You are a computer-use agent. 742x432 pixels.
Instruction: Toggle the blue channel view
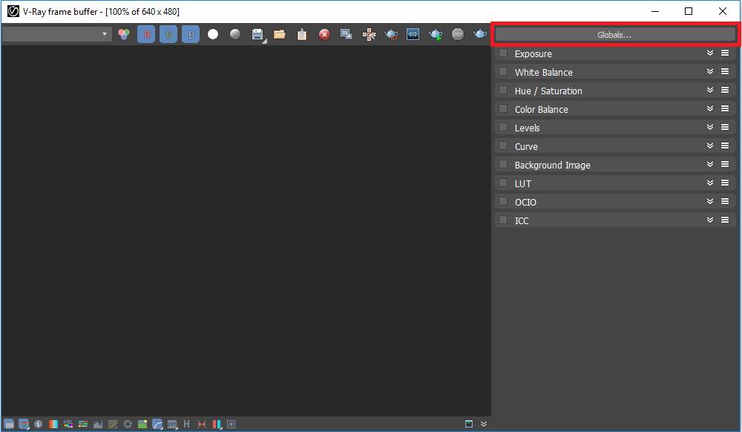pos(191,35)
